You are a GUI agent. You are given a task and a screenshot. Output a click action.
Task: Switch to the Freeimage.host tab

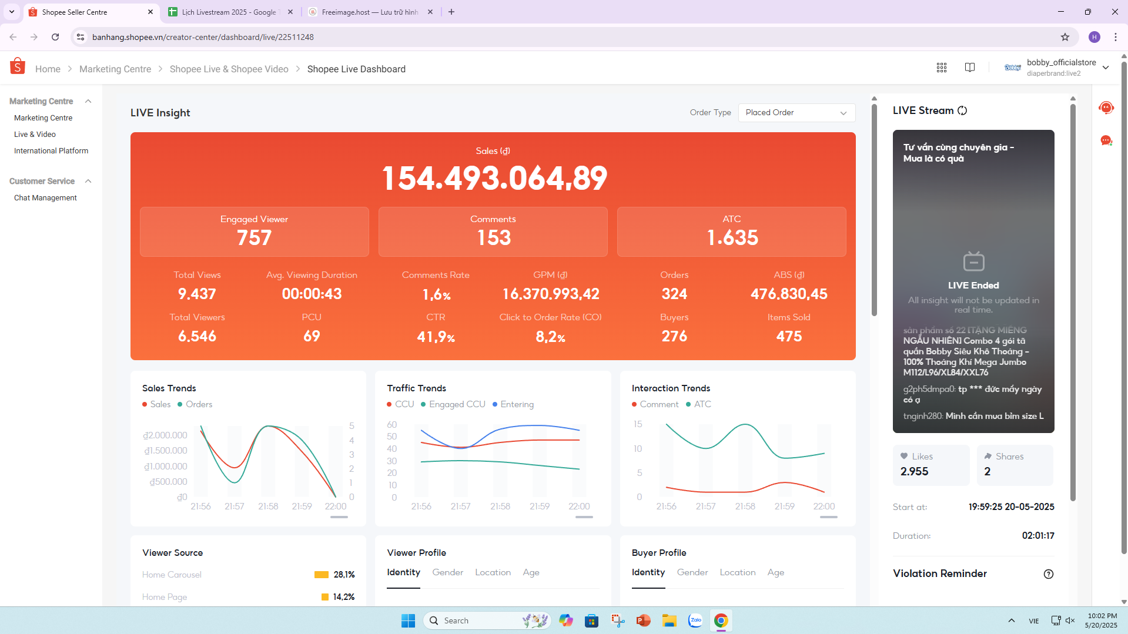tap(370, 12)
